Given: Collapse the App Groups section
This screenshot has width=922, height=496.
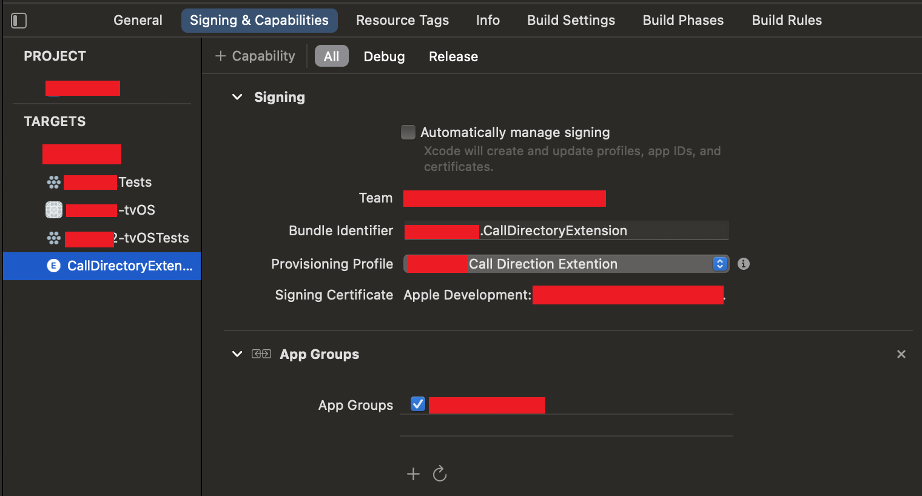Looking at the screenshot, I should tap(237, 354).
